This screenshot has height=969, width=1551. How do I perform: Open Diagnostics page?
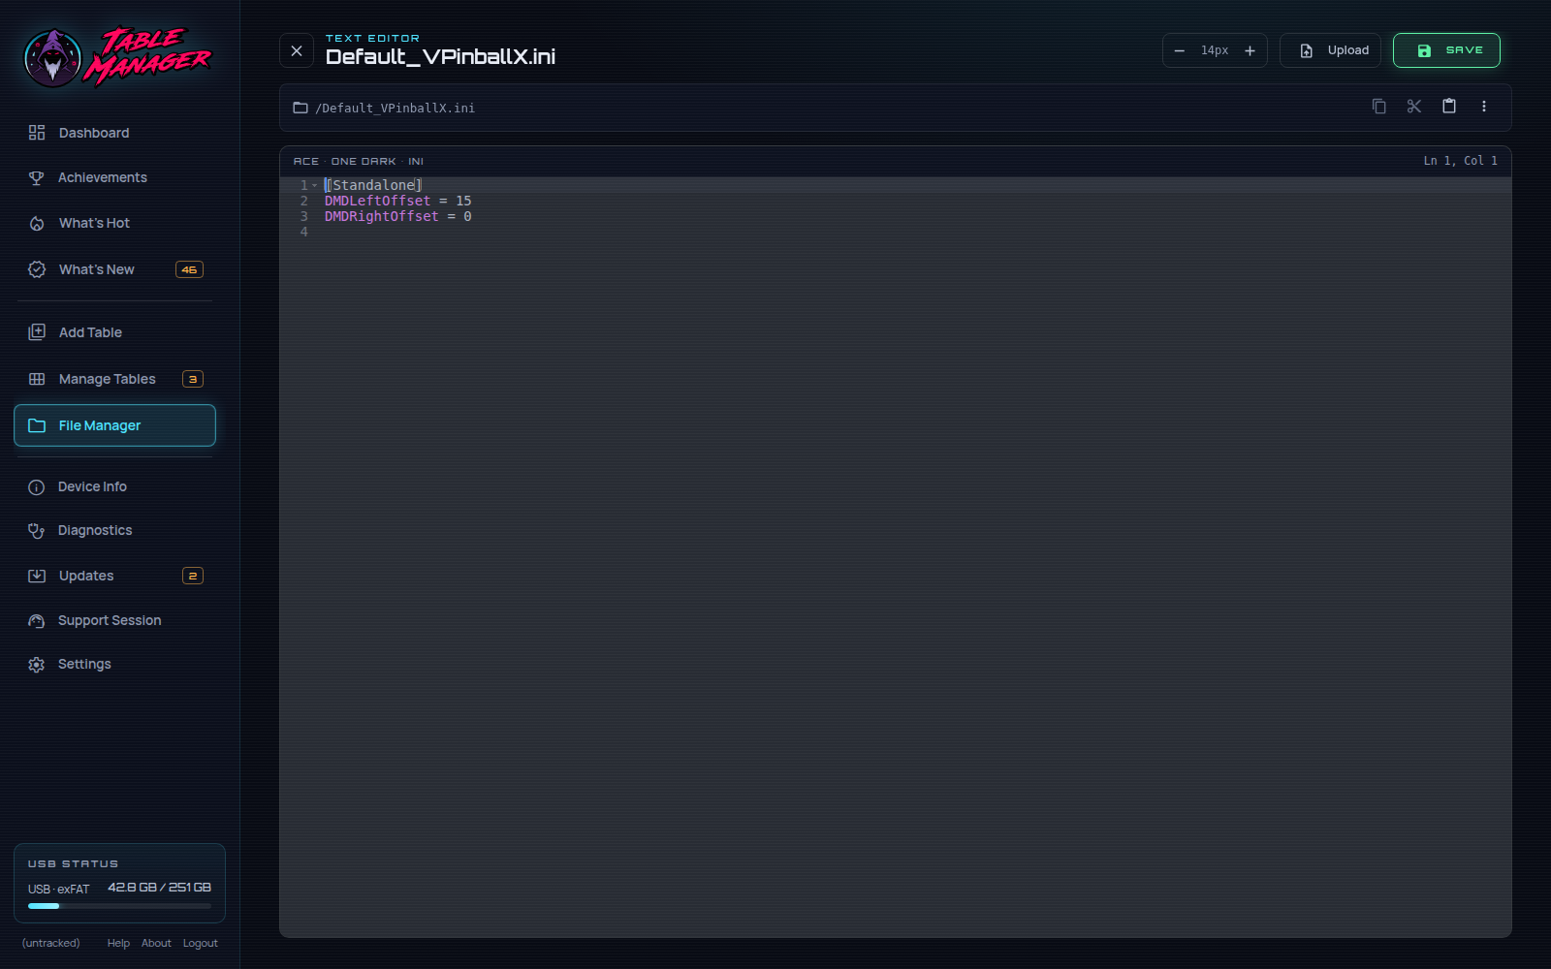114,530
